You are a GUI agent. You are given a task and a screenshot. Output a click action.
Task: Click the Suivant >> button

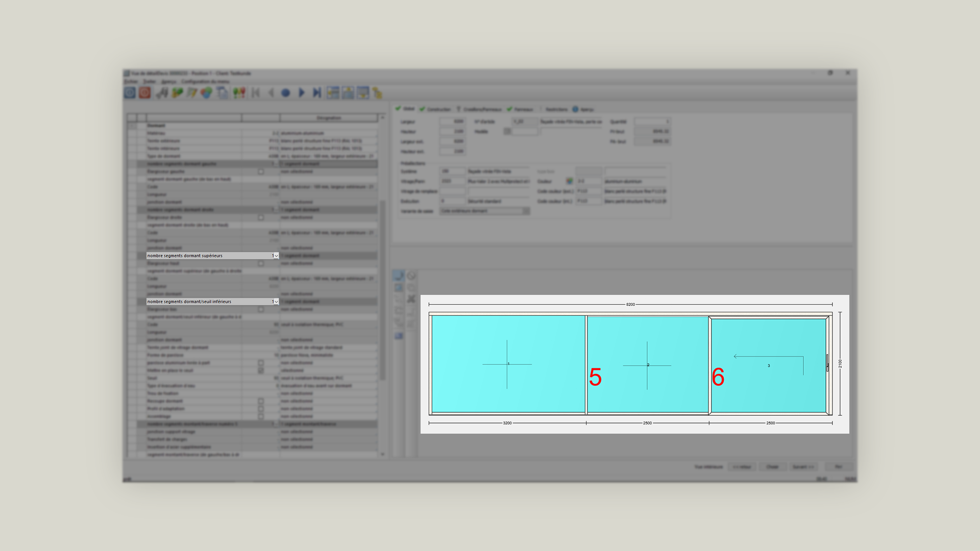coord(803,467)
